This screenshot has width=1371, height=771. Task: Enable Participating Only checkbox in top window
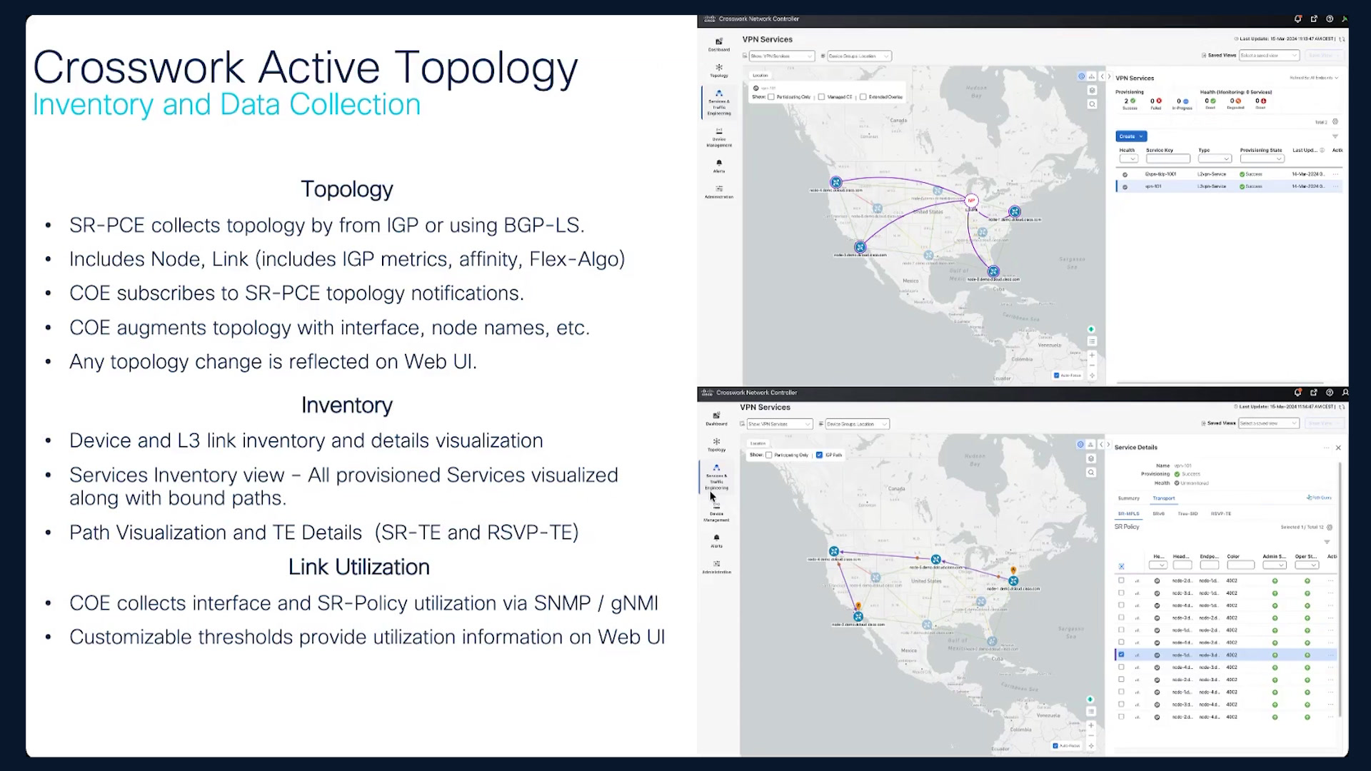coord(771,97)
